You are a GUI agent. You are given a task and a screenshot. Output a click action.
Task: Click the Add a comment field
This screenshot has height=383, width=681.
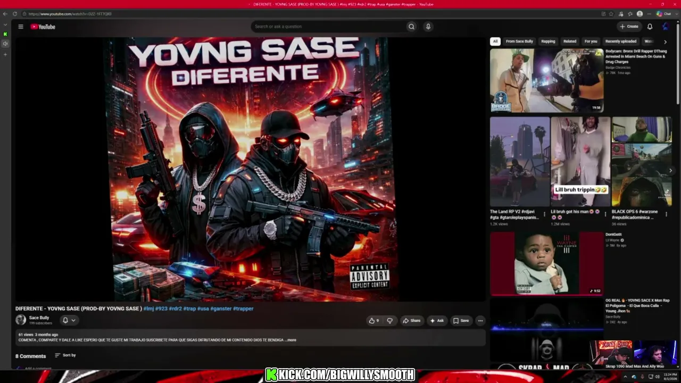tap(38, 368)
